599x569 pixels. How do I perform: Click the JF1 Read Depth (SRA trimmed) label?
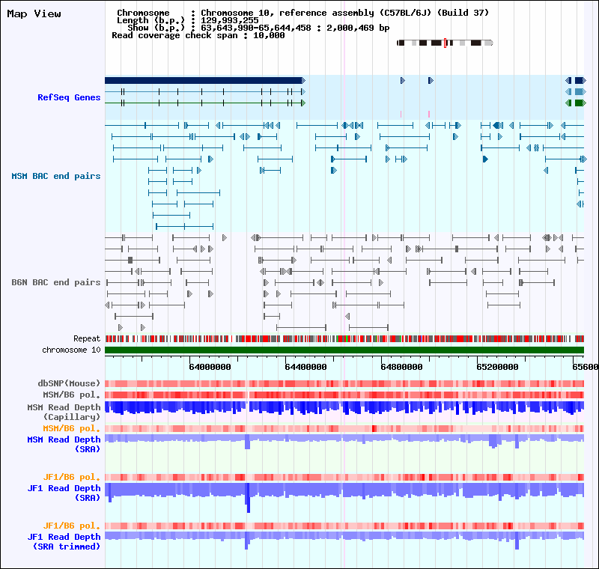(x=64, y=541)
